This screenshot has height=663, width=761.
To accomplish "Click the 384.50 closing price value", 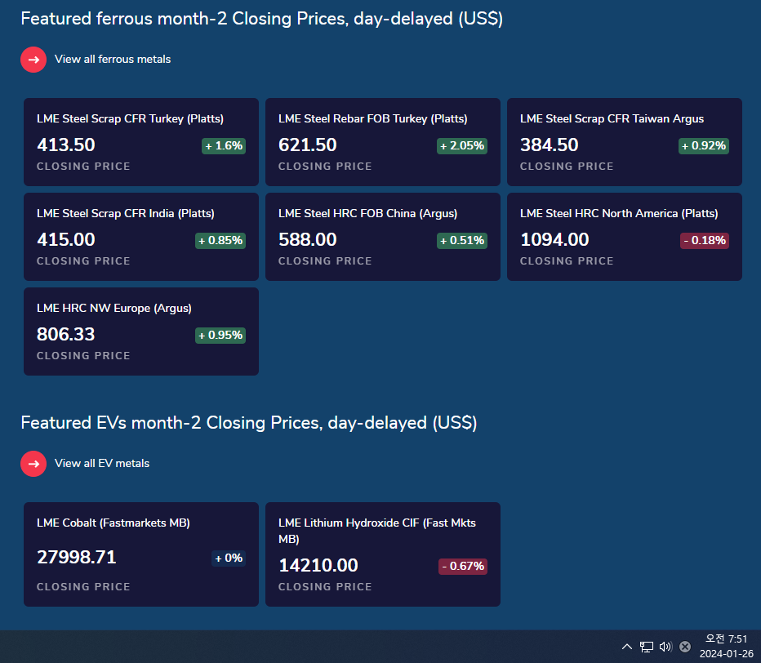I will [550, 145].
